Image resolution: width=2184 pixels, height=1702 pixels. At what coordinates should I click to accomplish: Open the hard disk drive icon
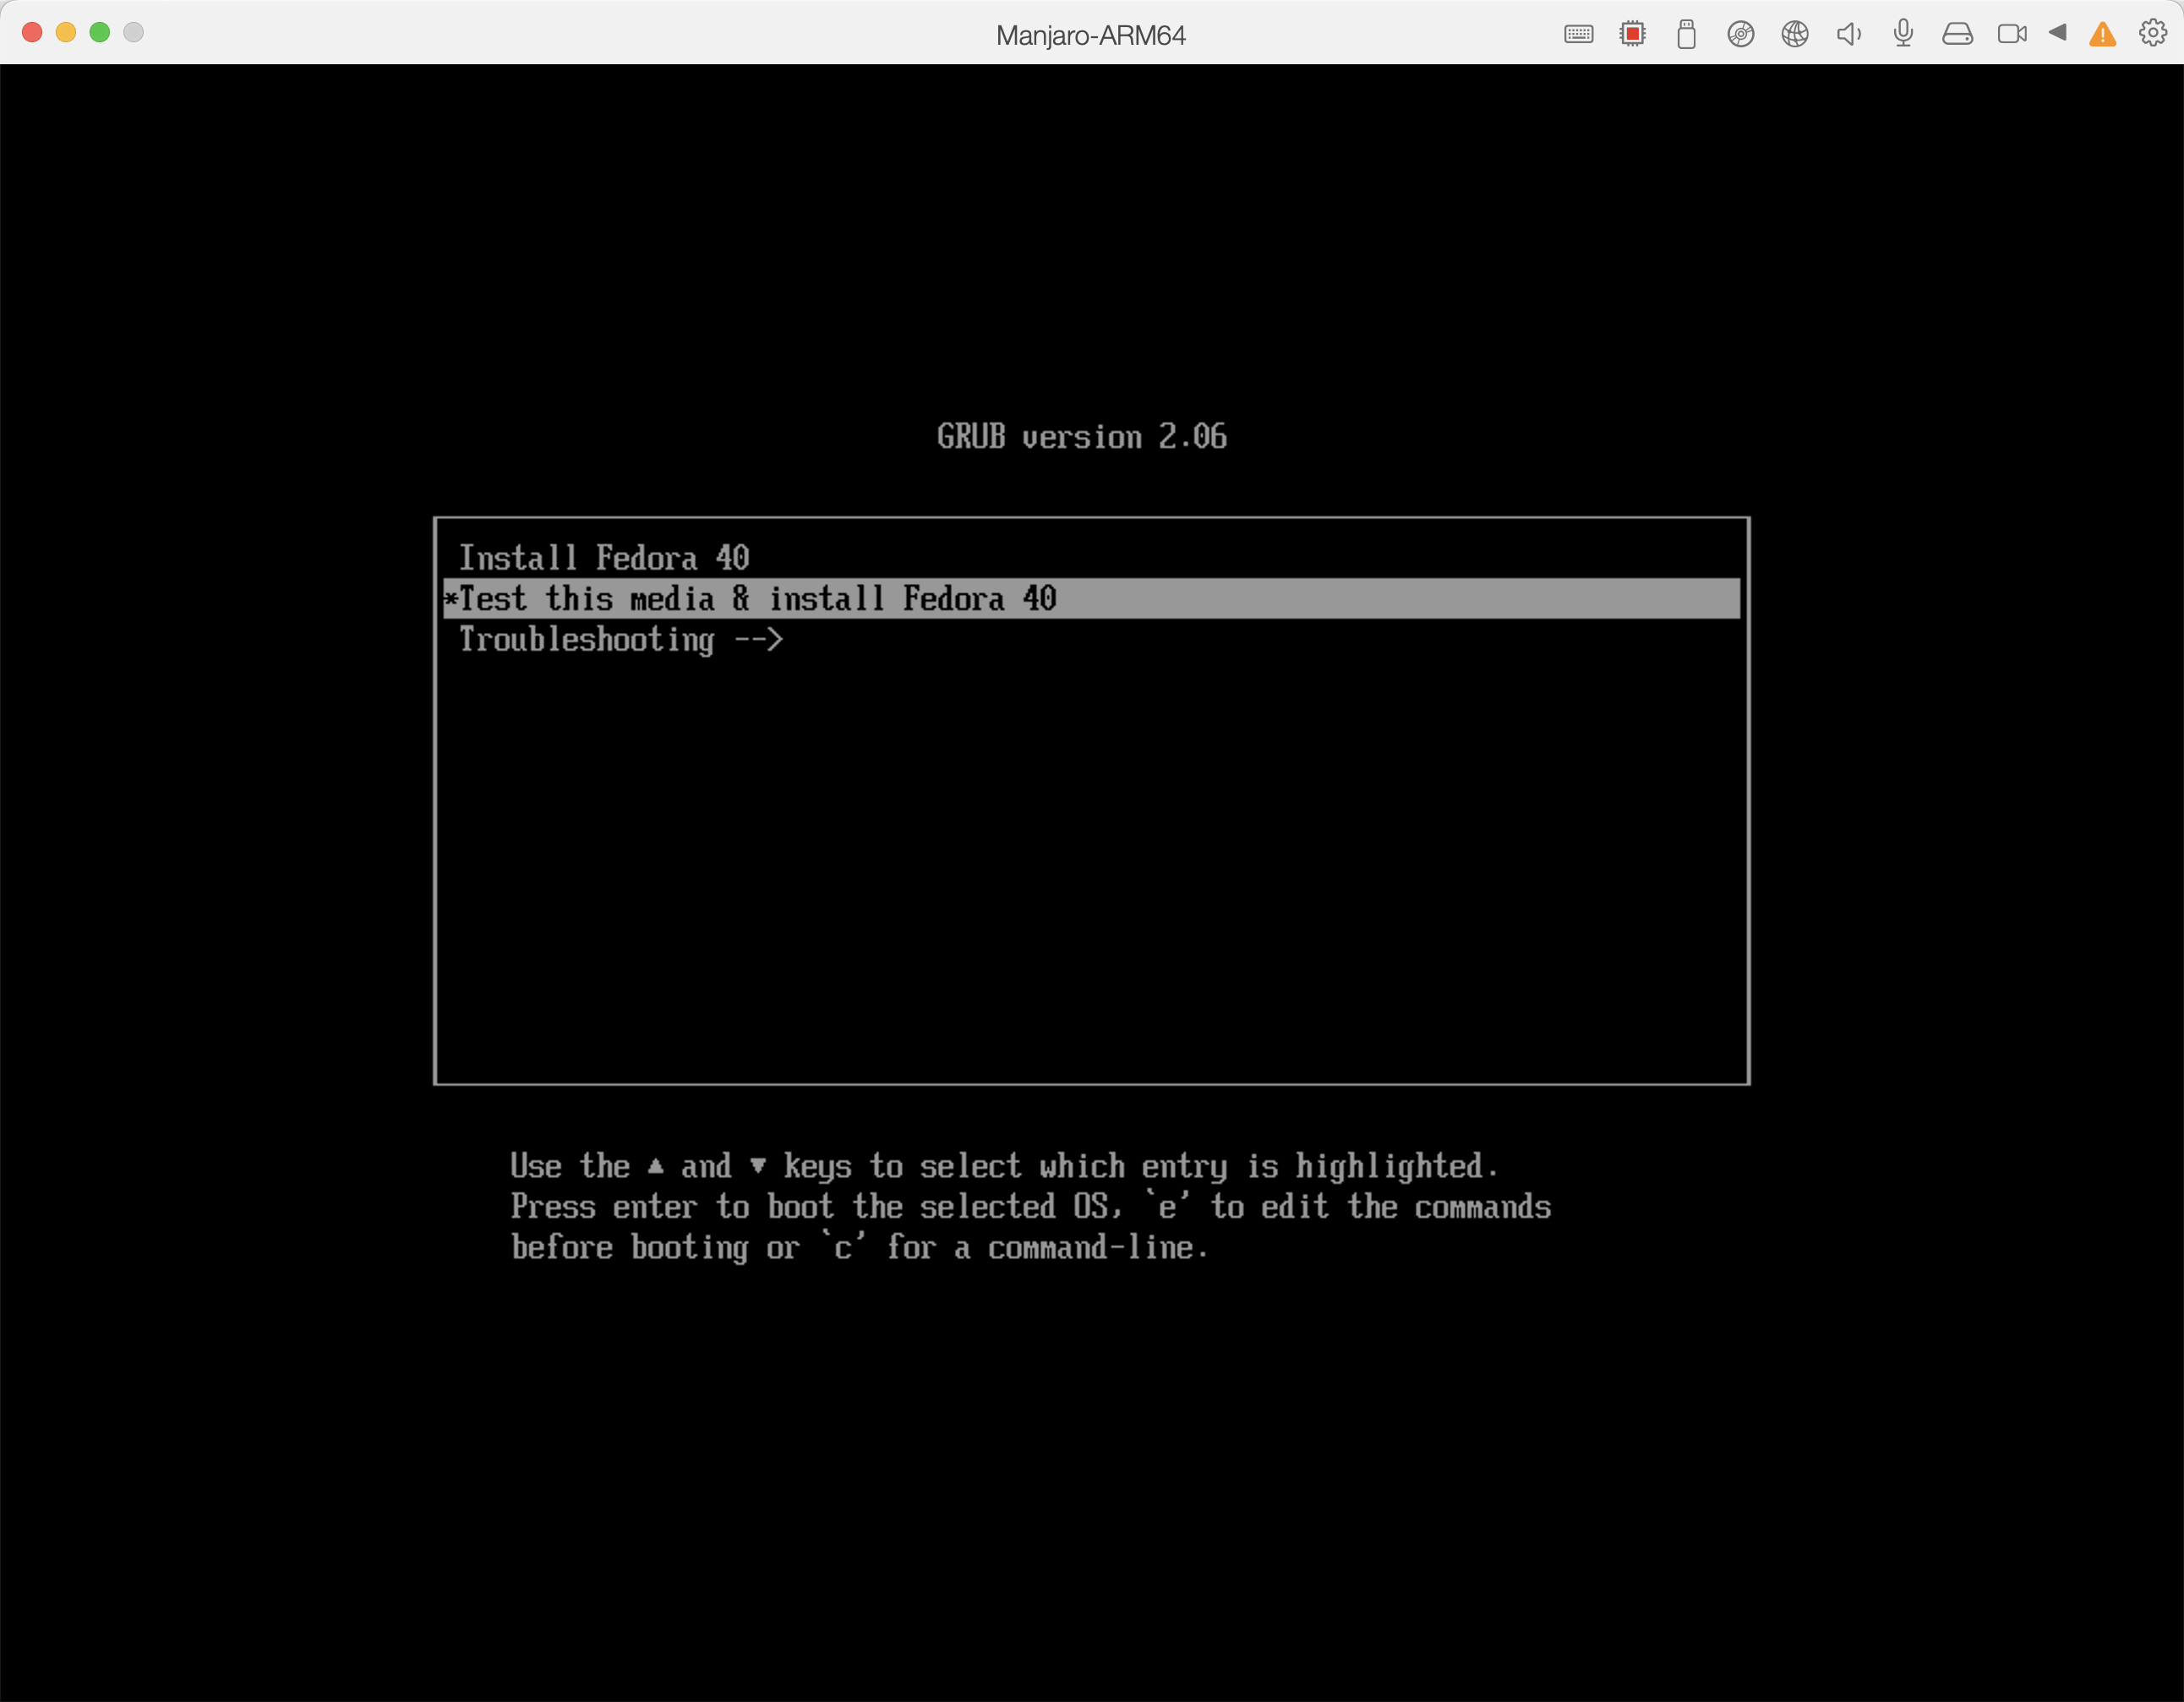[x=1957, y=34]
